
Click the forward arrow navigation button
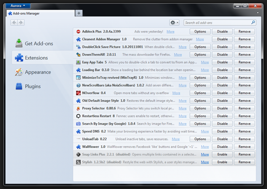(x=21, y=22)
